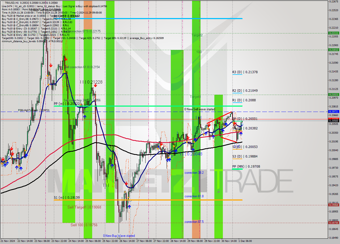Click the Sell Target1 | 0.19068 label
This screenshot has height=244, width=340.
coord(84,207)
